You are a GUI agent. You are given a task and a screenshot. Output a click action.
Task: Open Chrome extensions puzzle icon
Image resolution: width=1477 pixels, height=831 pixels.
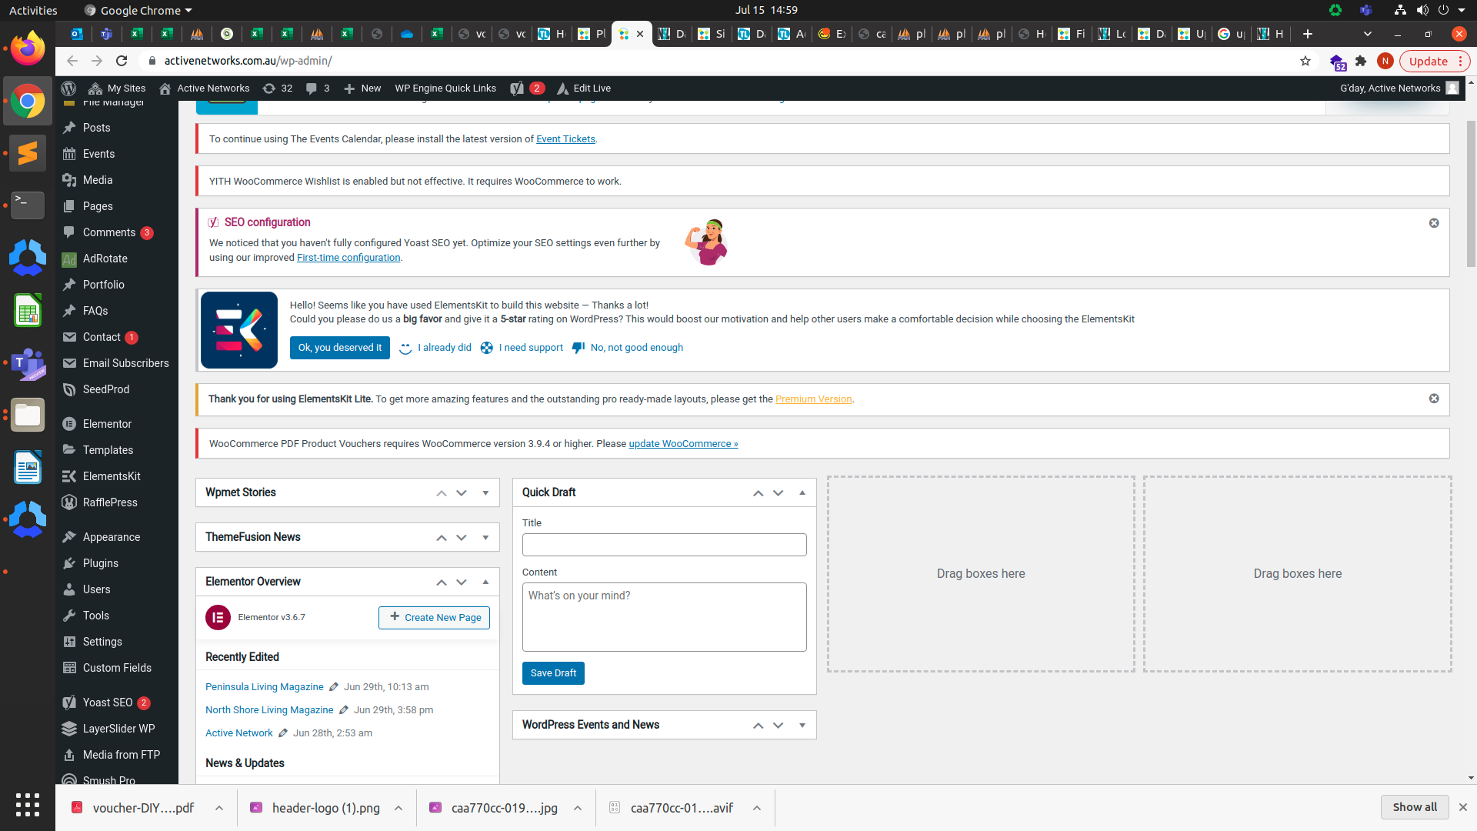pos(1361,61)
